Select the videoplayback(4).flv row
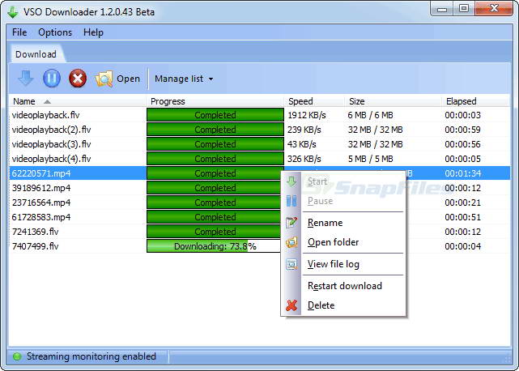The height and width of the screenshot is (371, 519). [259, 159]
